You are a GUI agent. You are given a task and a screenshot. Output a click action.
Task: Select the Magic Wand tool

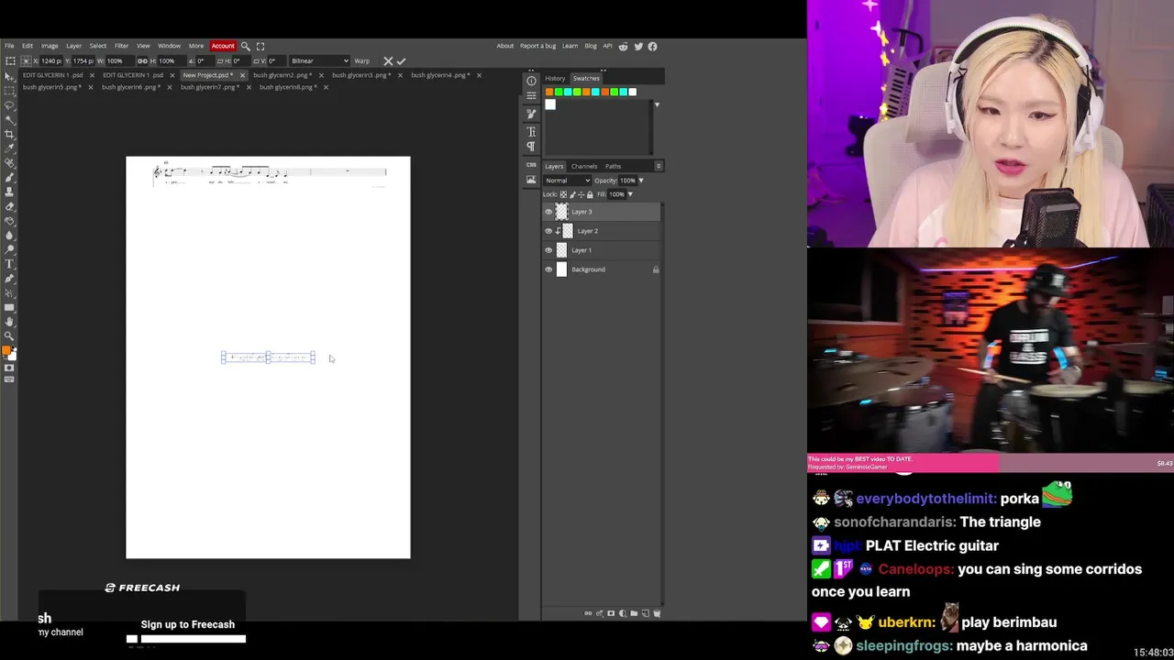coord(9,120)
